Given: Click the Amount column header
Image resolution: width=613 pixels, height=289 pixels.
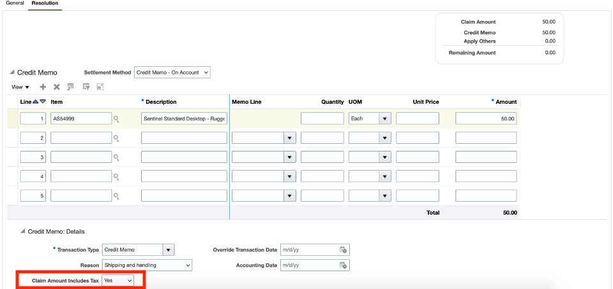Looking at the screenshot, I should tap(506, 102).
